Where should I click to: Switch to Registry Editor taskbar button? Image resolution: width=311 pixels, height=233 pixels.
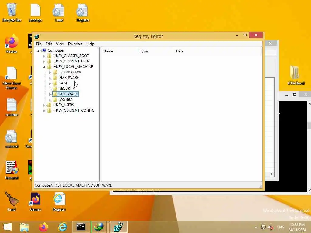click(119, 227)
